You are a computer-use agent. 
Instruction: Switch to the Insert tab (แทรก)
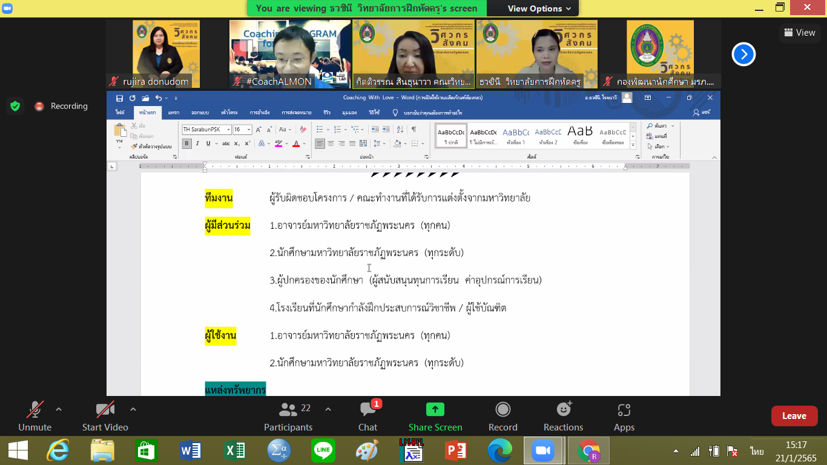click(x=174, y=113)
